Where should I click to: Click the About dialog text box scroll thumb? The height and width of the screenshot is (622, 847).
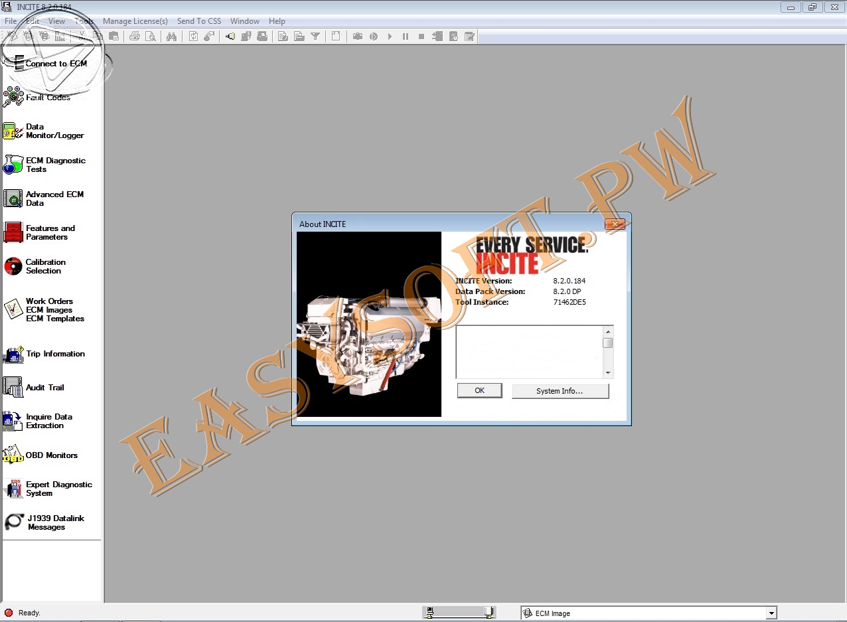tap(607, 343)
